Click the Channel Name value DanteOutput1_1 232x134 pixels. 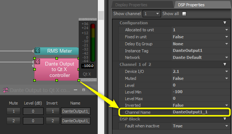190,112
